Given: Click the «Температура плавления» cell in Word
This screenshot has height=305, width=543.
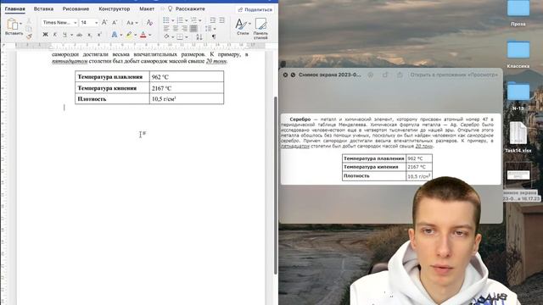Looking at the screenshot, I should [112, 77].
